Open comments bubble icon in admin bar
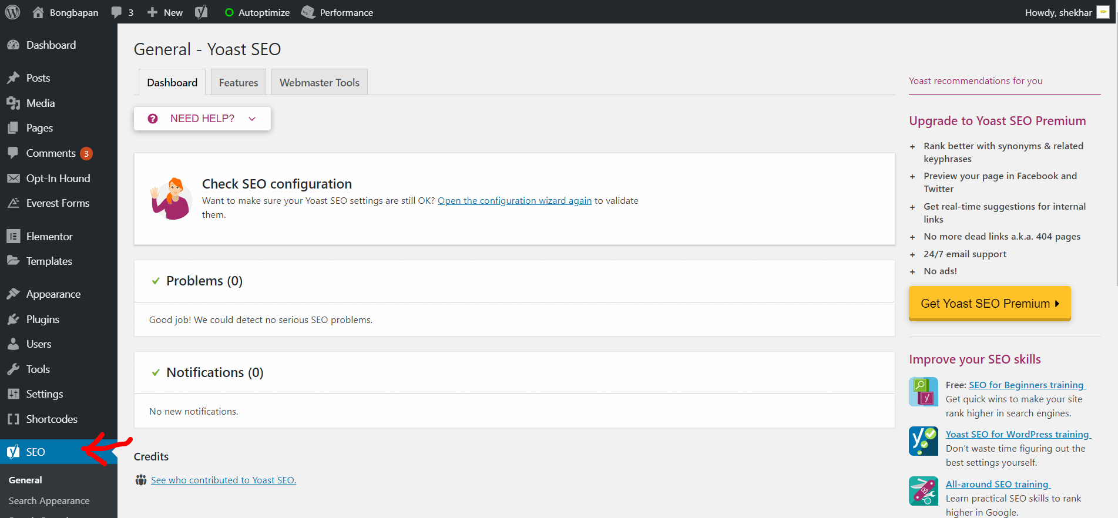This screenshot has width=1118, height=518. tap(116, 12)
